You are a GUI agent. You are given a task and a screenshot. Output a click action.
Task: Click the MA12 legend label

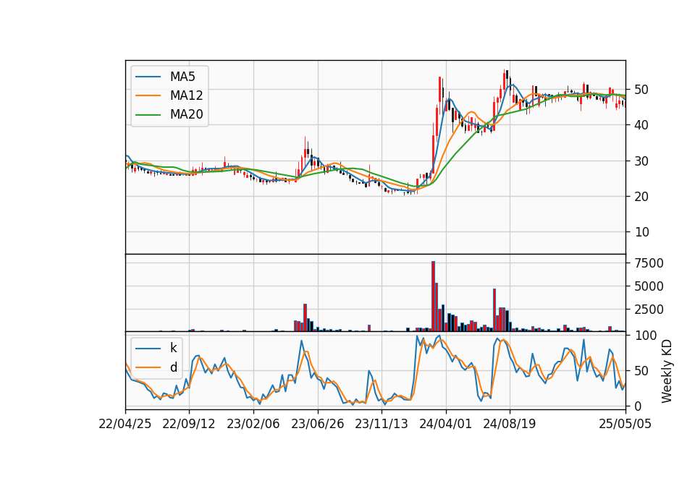pos(186,95)
